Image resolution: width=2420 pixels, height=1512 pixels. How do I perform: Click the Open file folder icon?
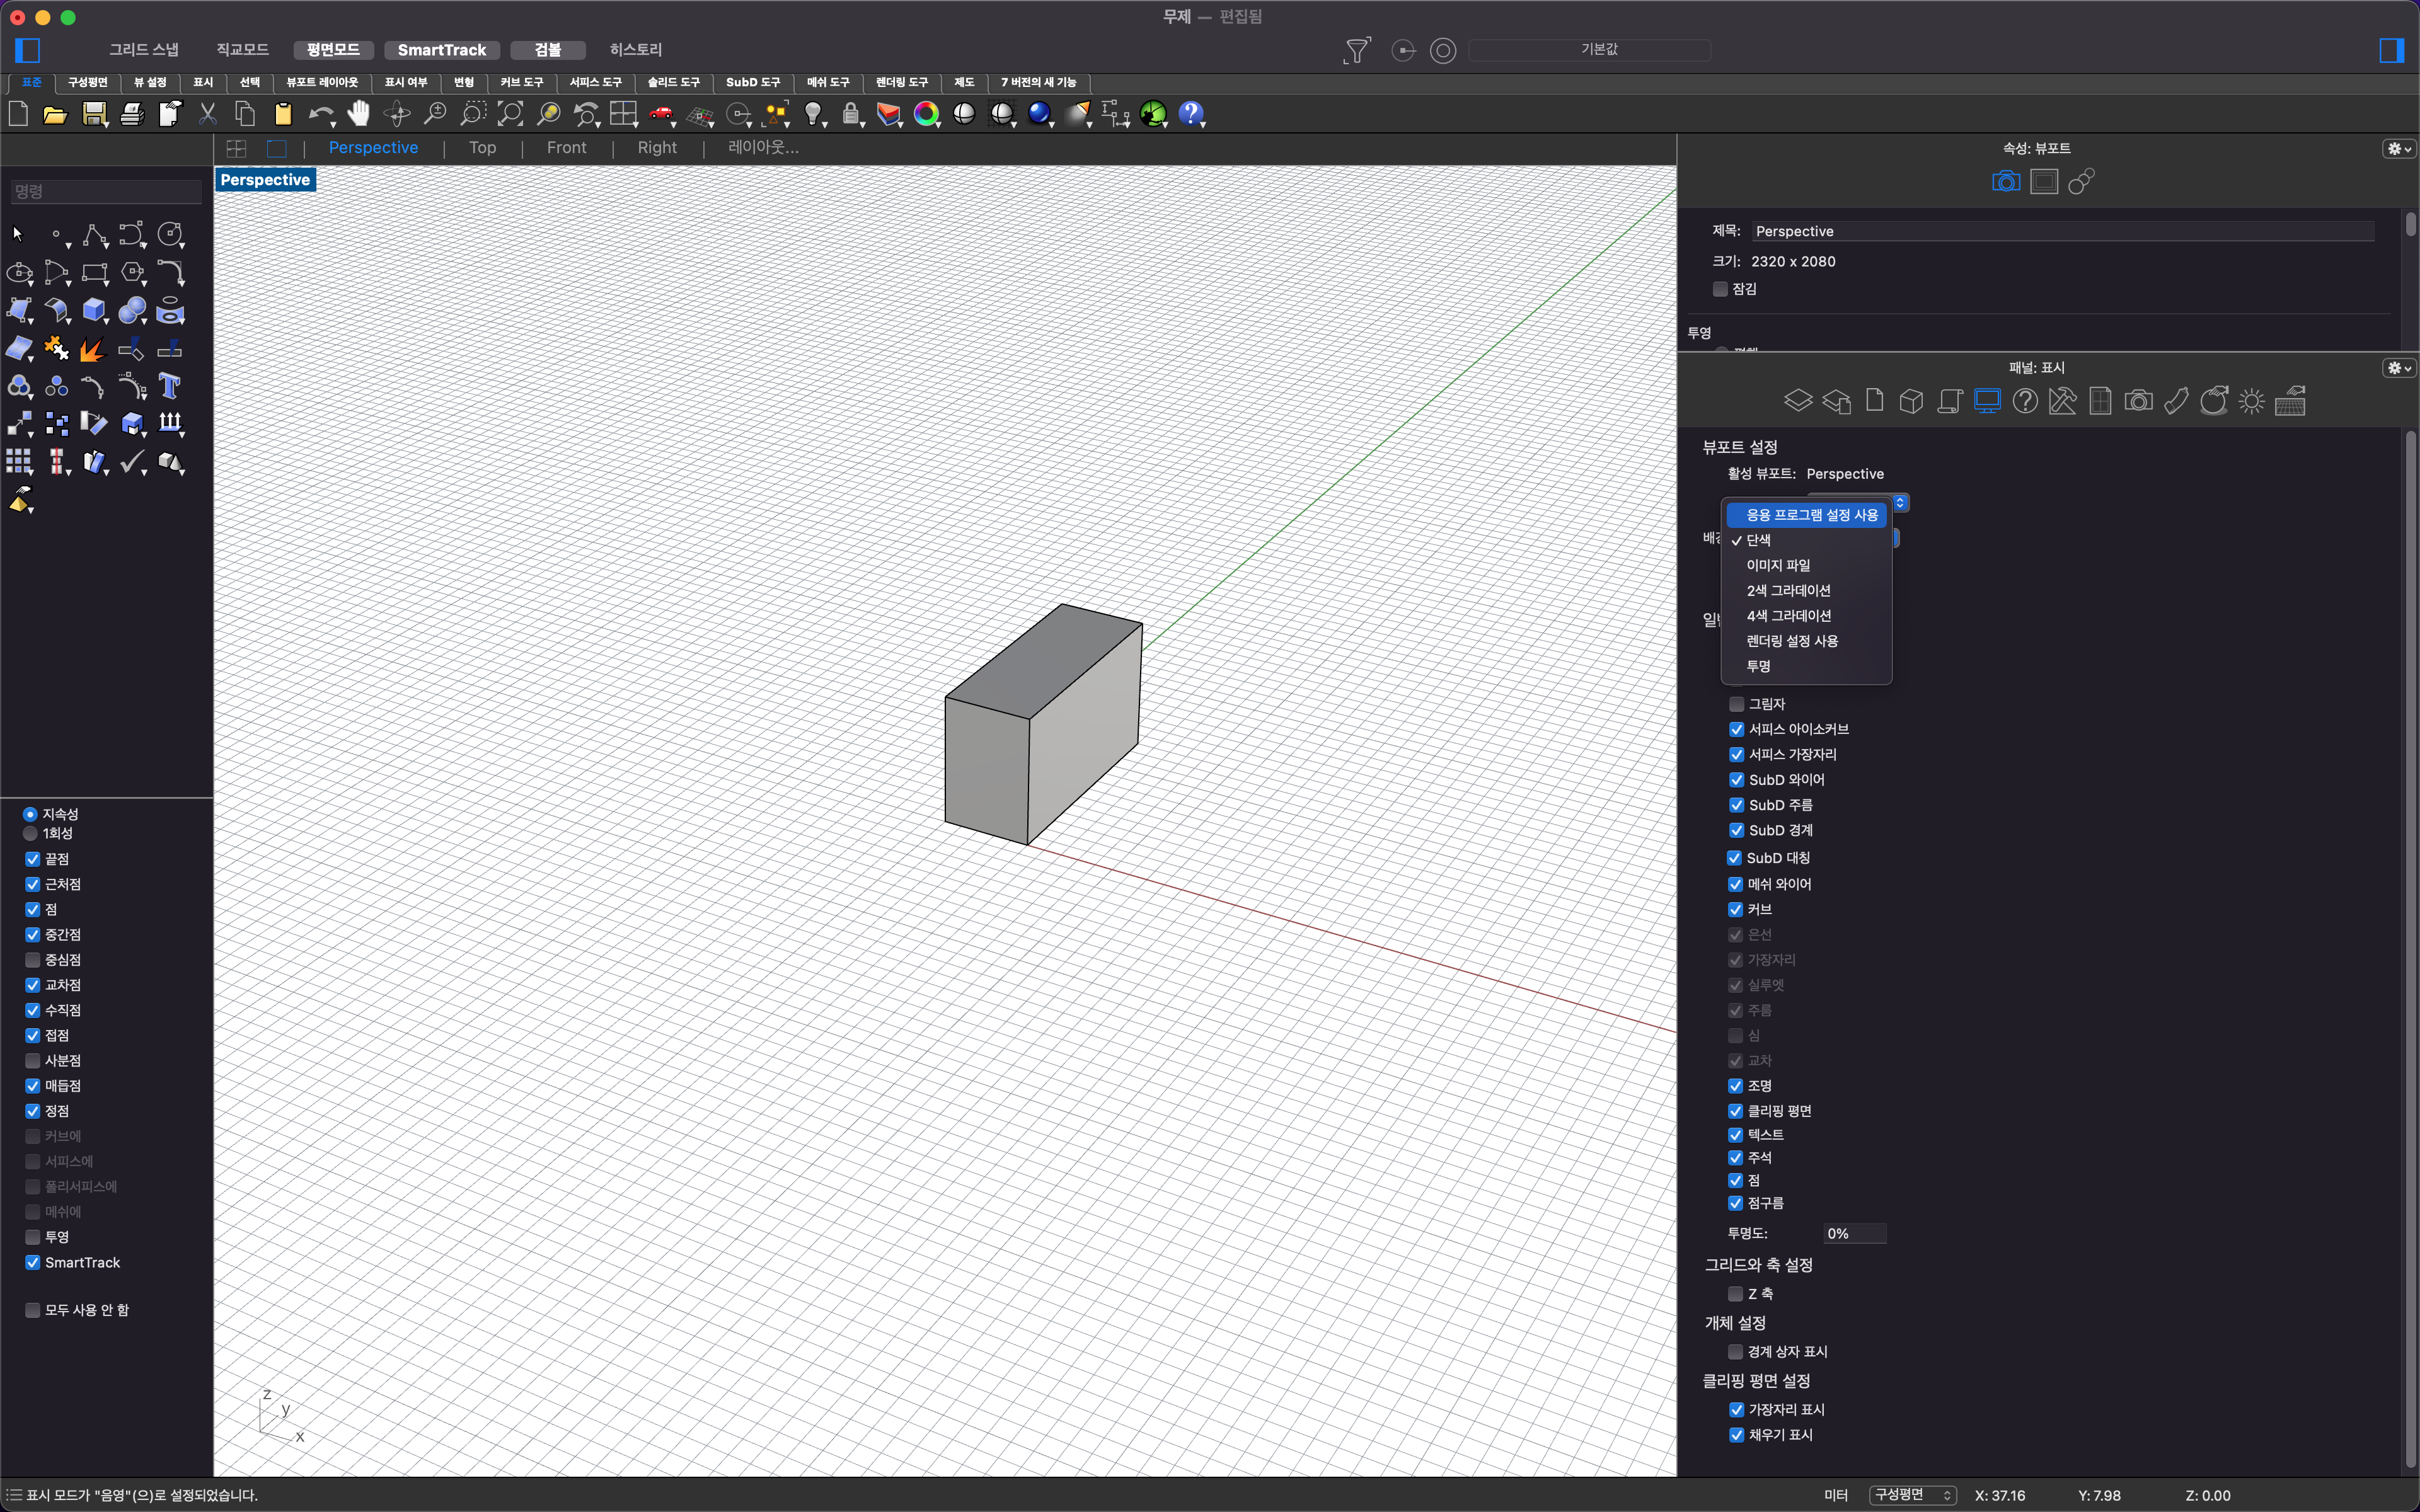(x=55, y=114)
